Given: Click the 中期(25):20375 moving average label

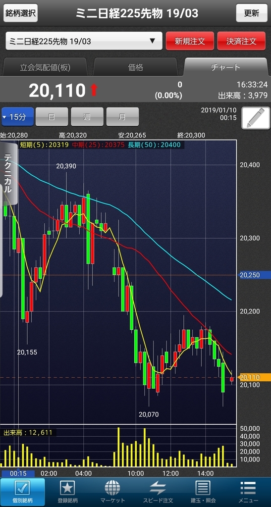Looking at the screenshot, I should coord(98,145).
